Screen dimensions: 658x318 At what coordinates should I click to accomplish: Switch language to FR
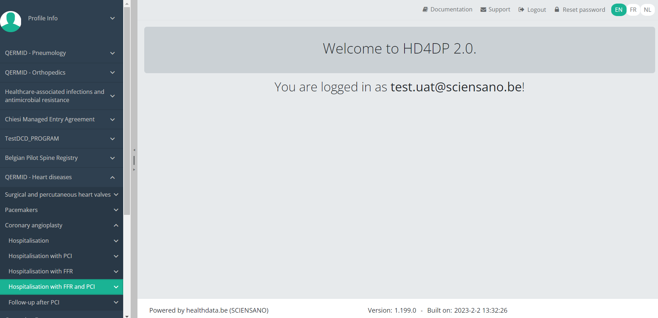point(633,10)
